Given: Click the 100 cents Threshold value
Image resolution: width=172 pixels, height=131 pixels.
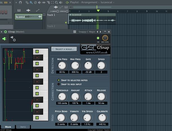Looking at the screenshot, I should coord(62,103).
